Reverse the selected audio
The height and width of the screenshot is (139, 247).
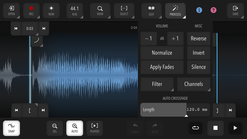click(x=198, y=39)
